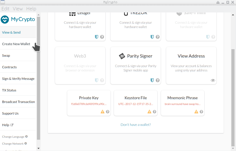
Task: Choose the Parity Signer wallet option
Action: point(136,65)
